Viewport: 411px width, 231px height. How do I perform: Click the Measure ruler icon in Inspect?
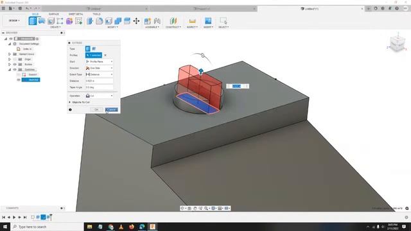pyautogui.click(x=193, y=21)
